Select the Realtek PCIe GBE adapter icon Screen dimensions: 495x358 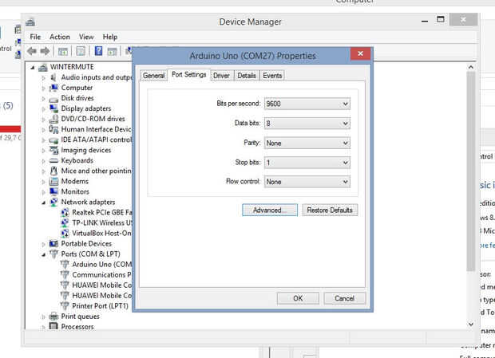tap(65, 212)
